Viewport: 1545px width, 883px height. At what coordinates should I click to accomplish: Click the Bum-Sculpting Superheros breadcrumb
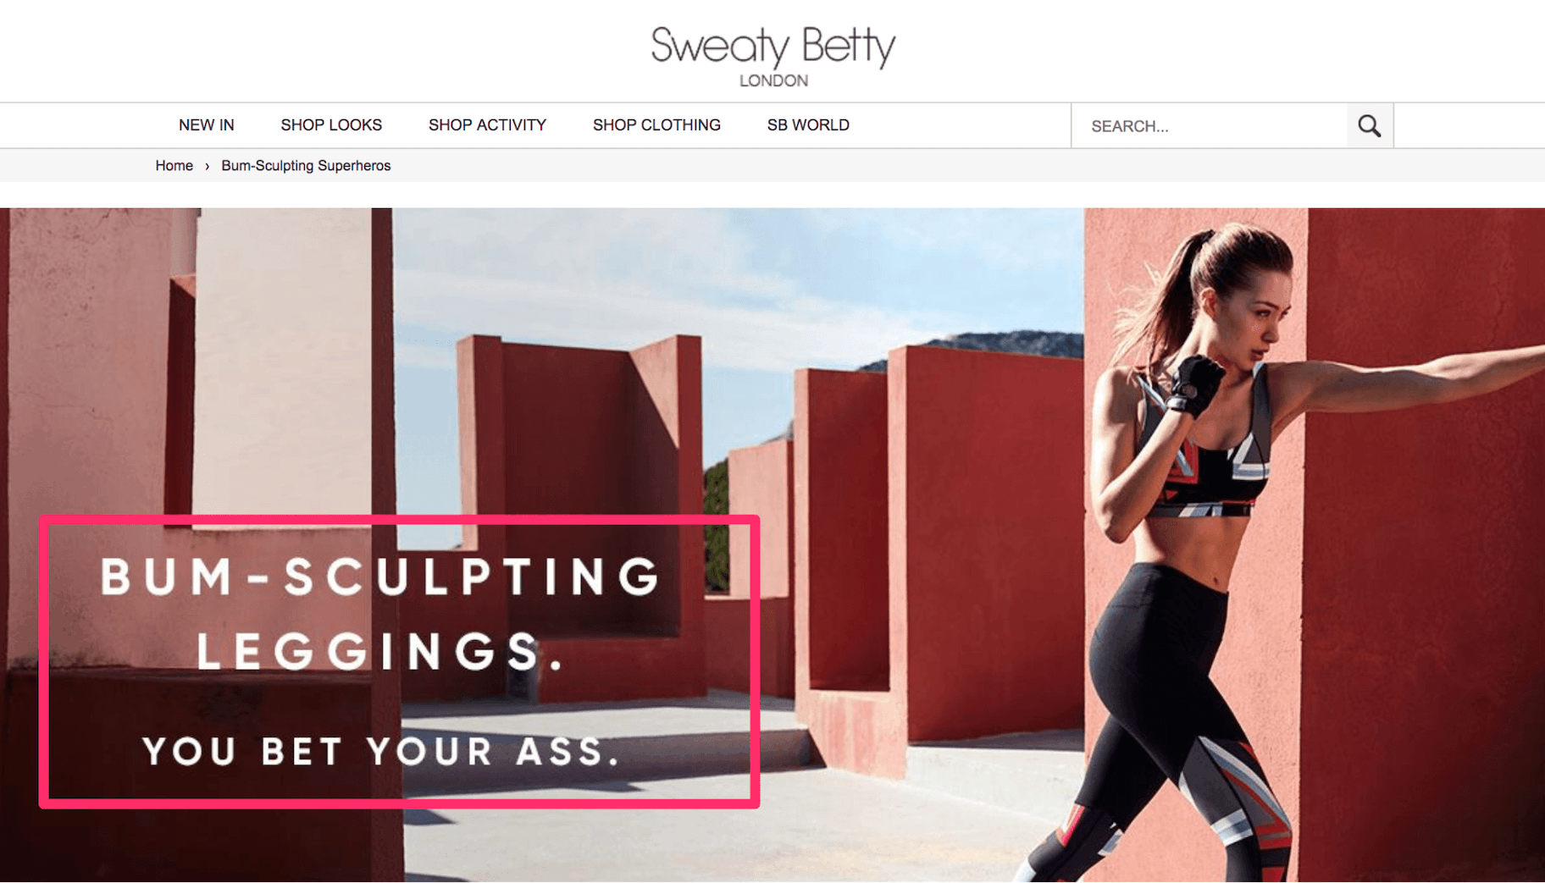pos(306,166)
